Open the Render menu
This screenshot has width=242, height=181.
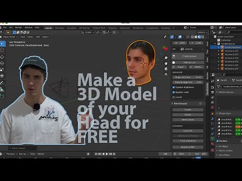tap(18, 28)
